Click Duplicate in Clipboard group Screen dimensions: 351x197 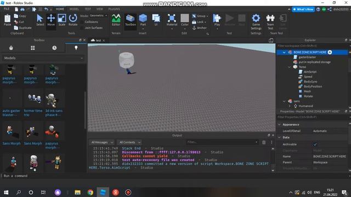22,28
